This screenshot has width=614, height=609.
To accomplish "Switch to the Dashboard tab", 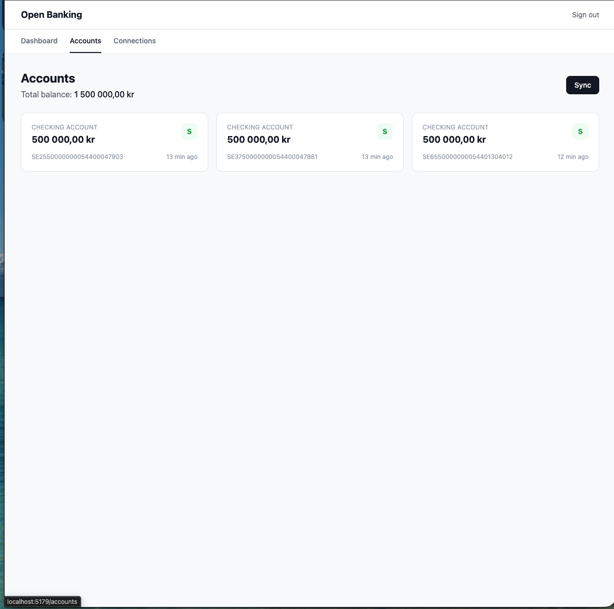I will click(x=39, y=41).
